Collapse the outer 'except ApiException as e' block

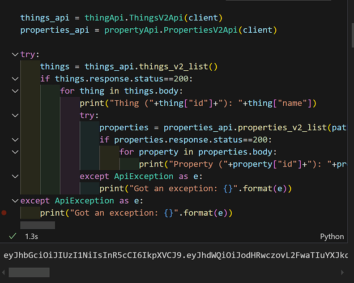click(15, 200)
